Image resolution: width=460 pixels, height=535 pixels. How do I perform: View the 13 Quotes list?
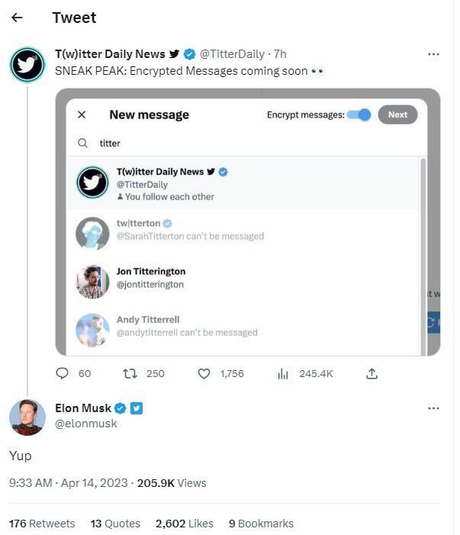[115, 524]
